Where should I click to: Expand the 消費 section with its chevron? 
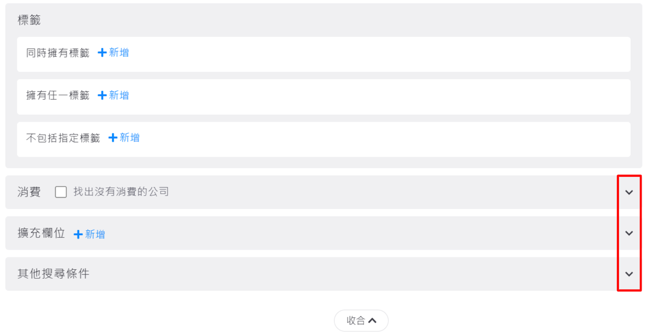[x=629, y=192]
